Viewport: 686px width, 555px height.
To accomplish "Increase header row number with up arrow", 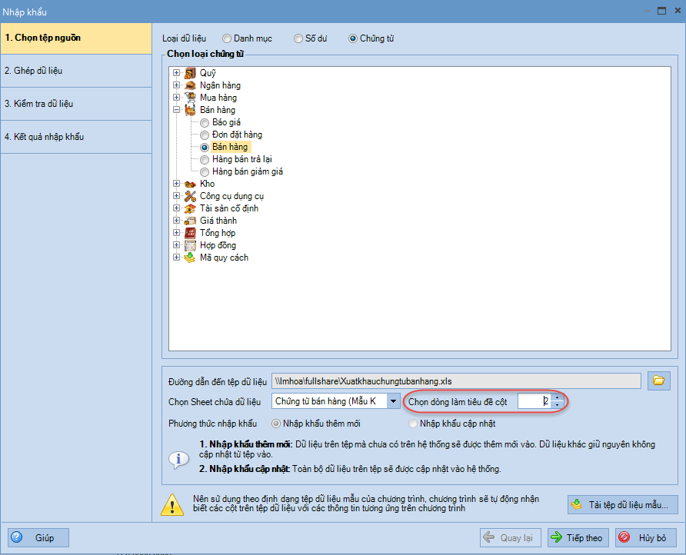I will (x=558, y=397).
